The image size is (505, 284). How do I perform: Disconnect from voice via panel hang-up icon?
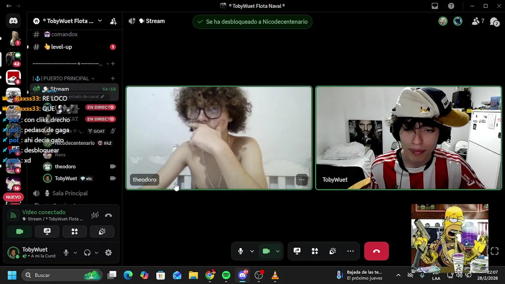point(108,215)
